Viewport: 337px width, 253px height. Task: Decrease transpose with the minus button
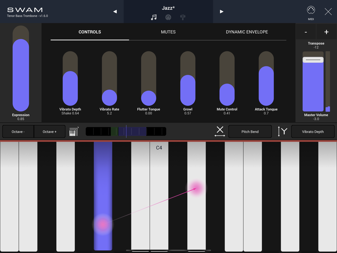click(x=306, y=32)
